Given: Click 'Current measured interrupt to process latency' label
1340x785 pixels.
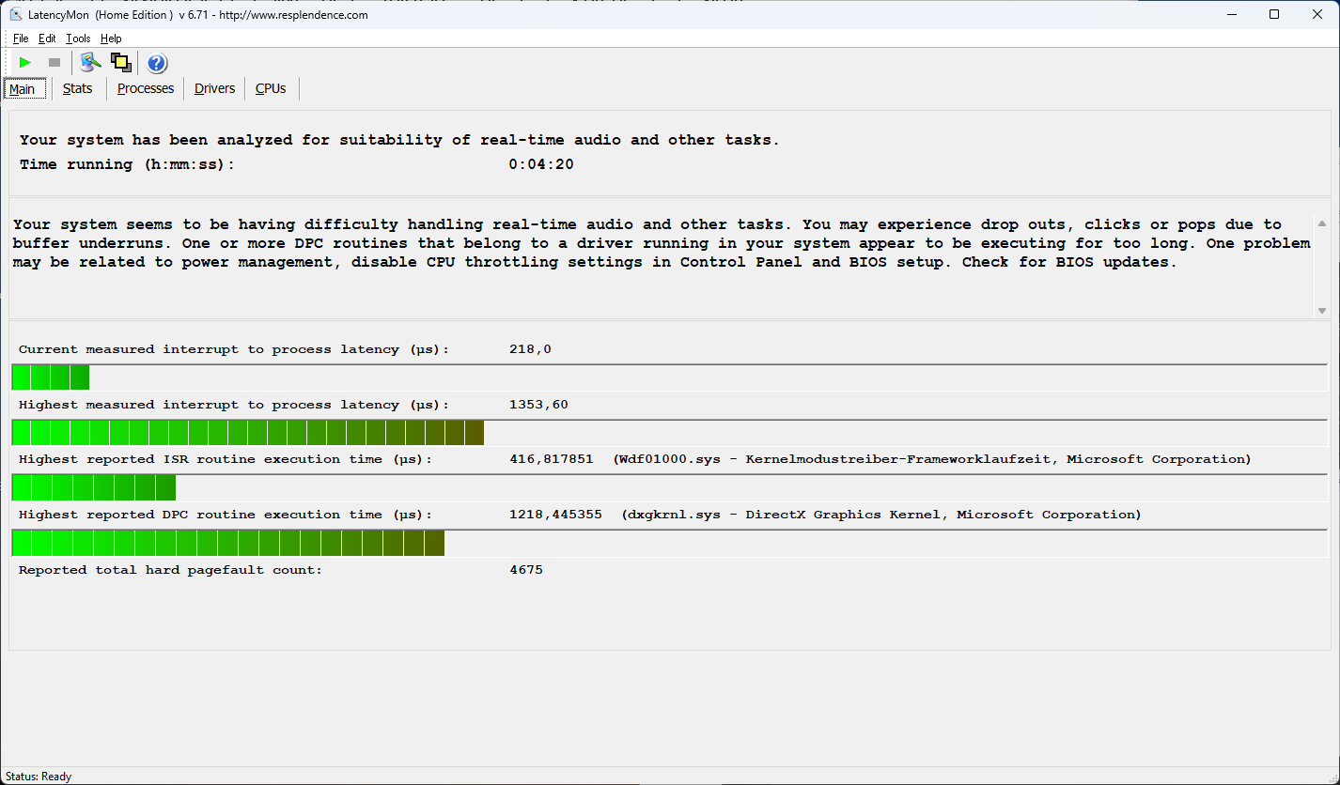Looking at the screenshot, I should pyautogui.click(x=234, y=349).
